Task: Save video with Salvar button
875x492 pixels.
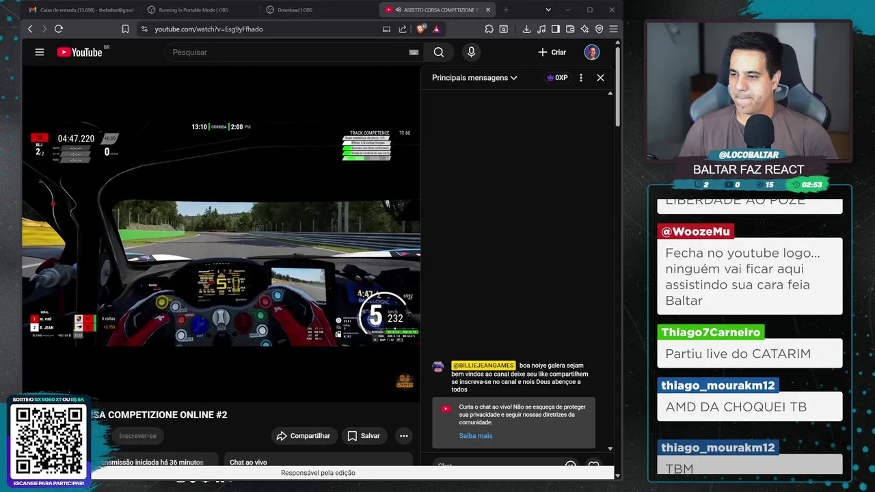Action: point(363,436)
